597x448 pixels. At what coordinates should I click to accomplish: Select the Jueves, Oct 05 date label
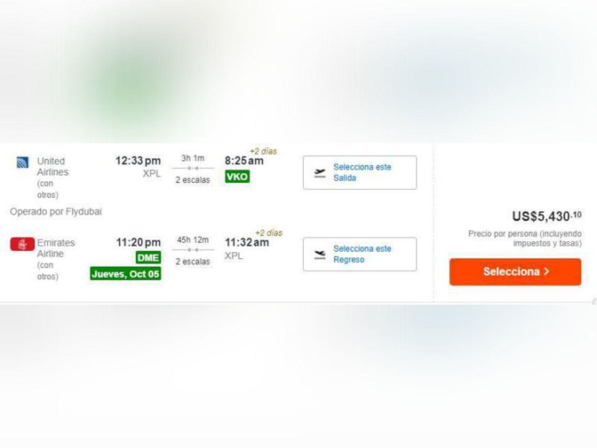(x=125, y=274)
